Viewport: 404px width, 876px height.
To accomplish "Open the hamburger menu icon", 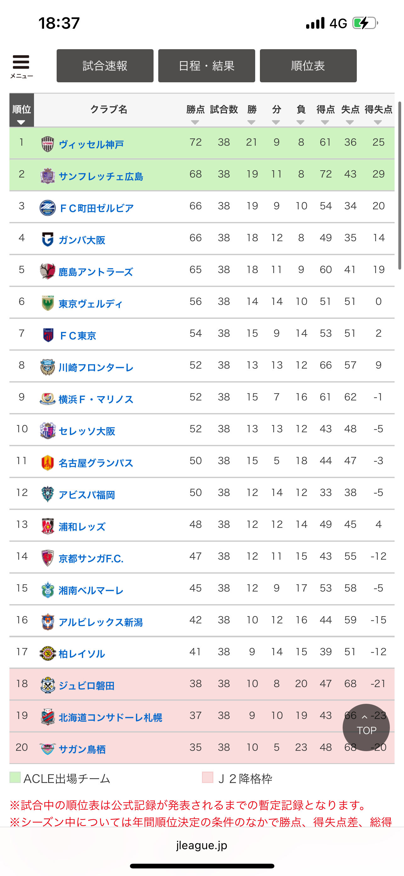I will [x=21, y=62].
